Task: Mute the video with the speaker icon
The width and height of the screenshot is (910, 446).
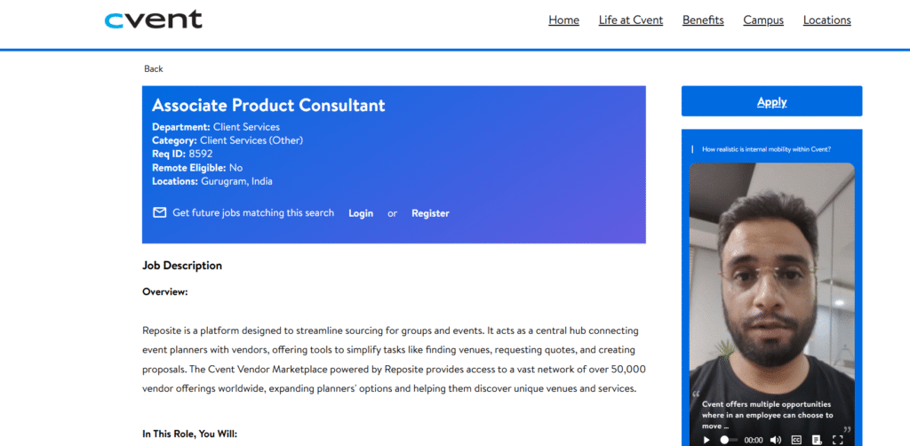Action: pyautogui.click(x=775, y=439)
